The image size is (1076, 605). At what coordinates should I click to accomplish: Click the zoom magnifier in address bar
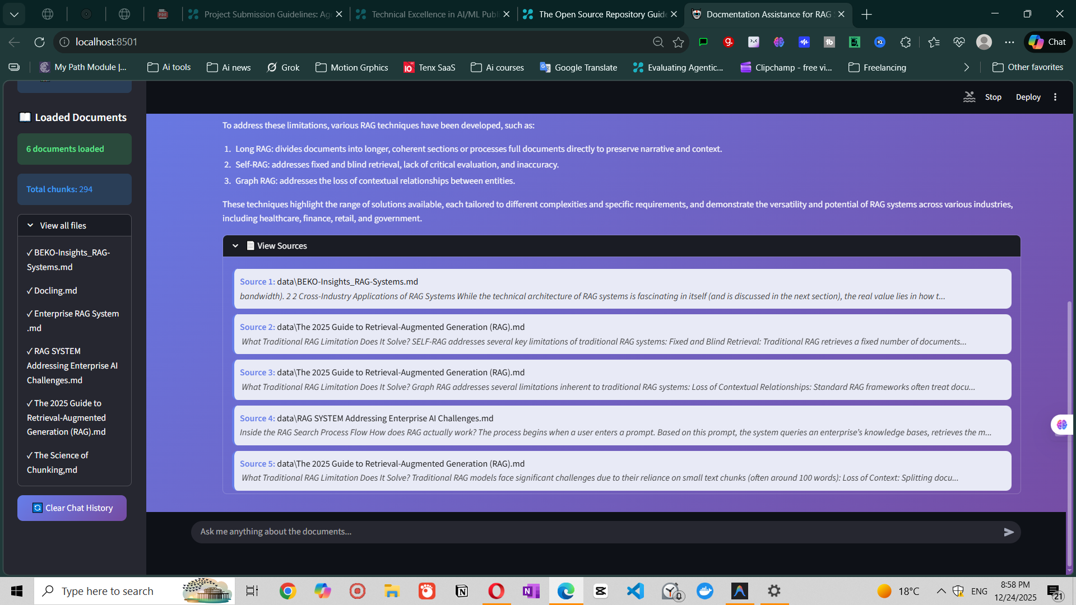[658, 42]
